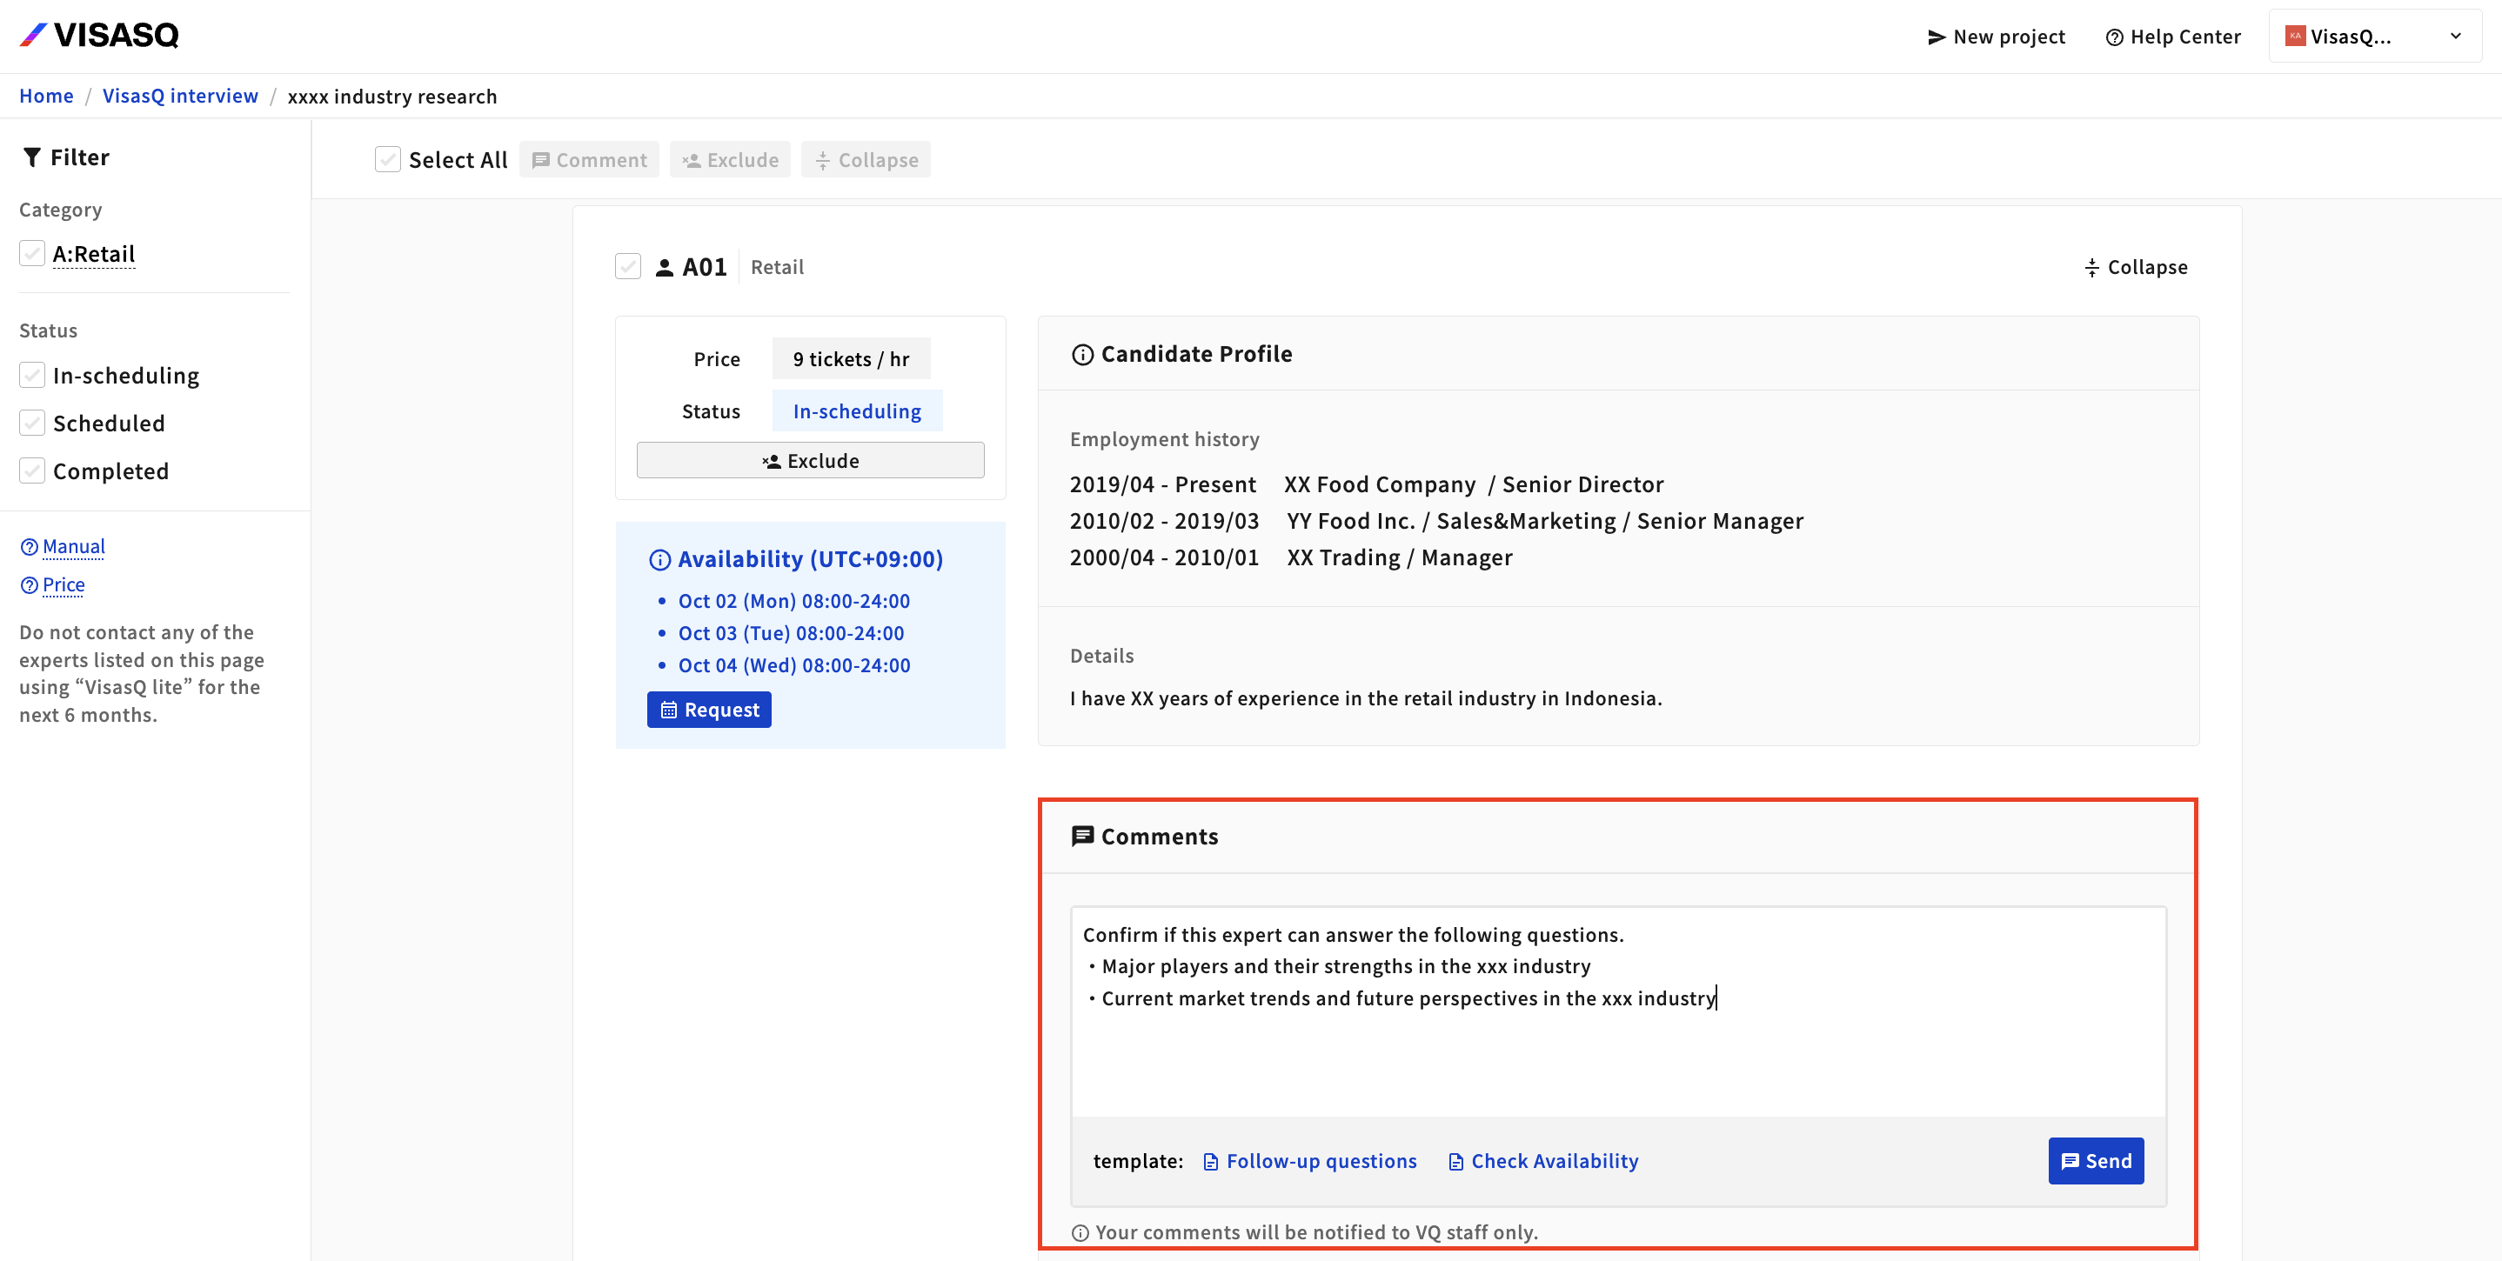This screenshot has width=2502, height=1261.
Task: Click the Candidate Profile info icon
Action: [1082, 354]
